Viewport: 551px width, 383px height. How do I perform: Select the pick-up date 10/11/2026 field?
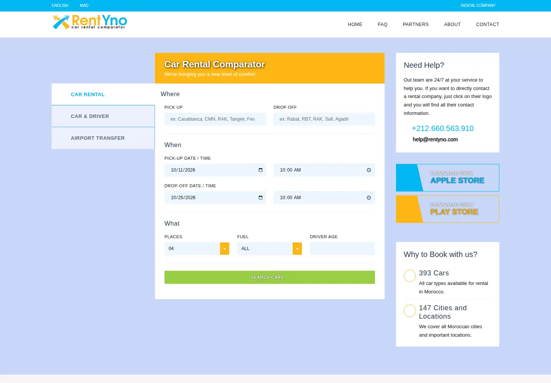[x=215, y=170]
